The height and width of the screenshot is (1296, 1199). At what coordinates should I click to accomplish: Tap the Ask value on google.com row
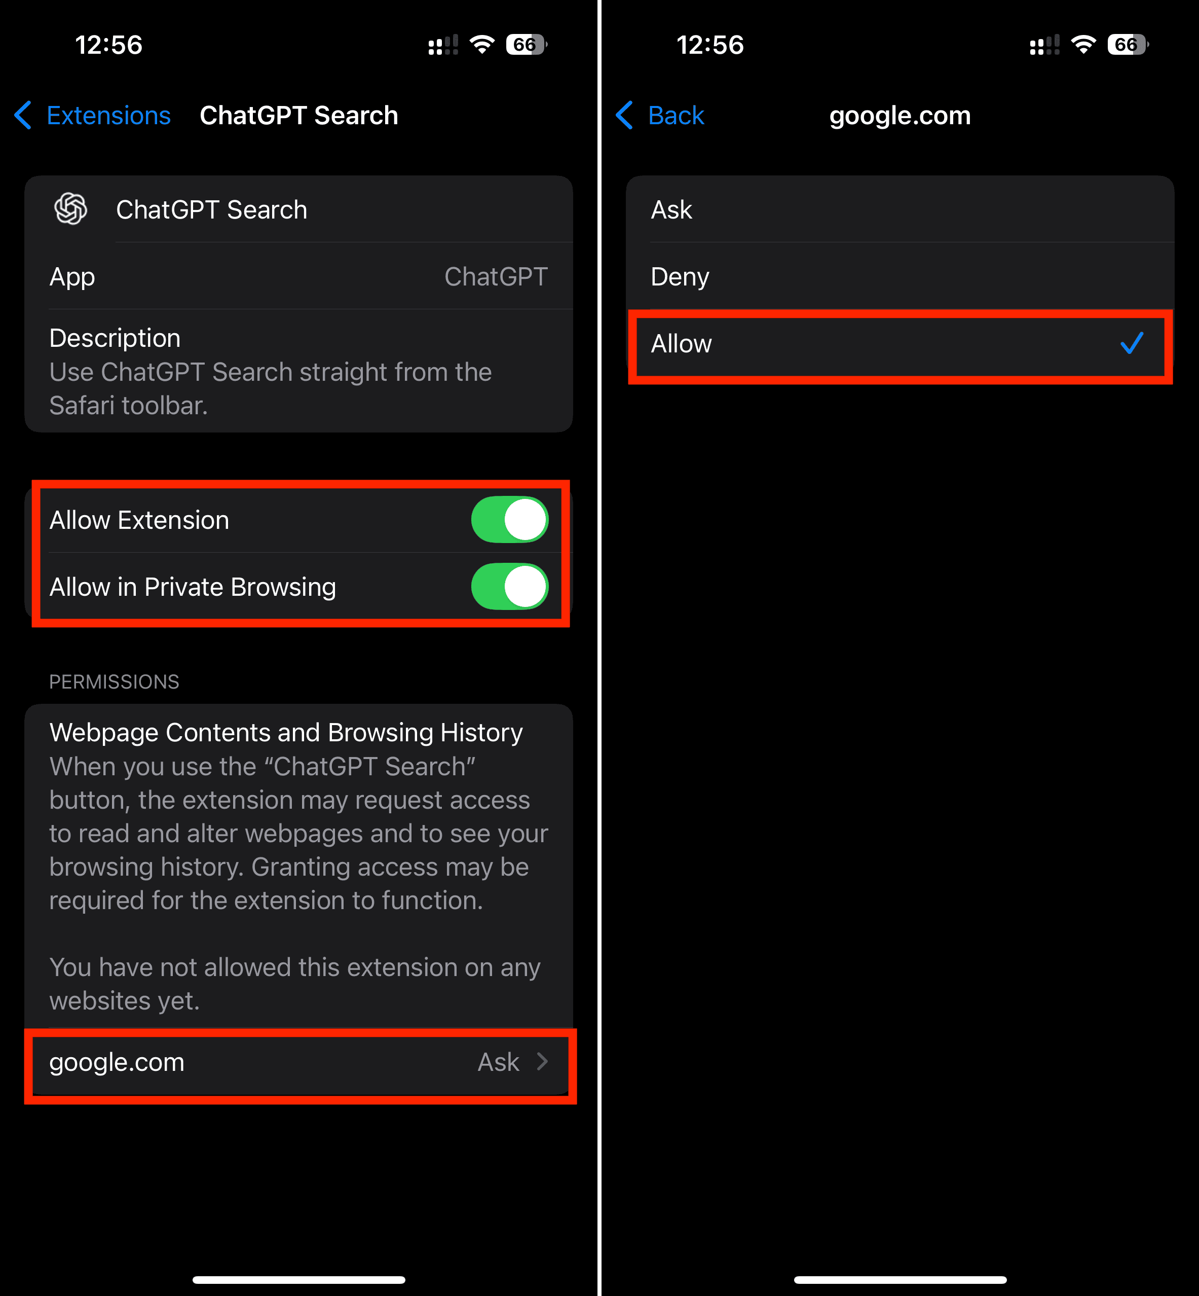[498, 1062]
